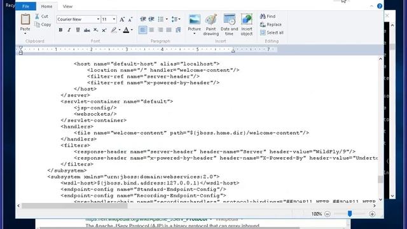Open the text color dropdown arrow
The height and width of the screenshot is (229, 407).
tap(132, 30)
